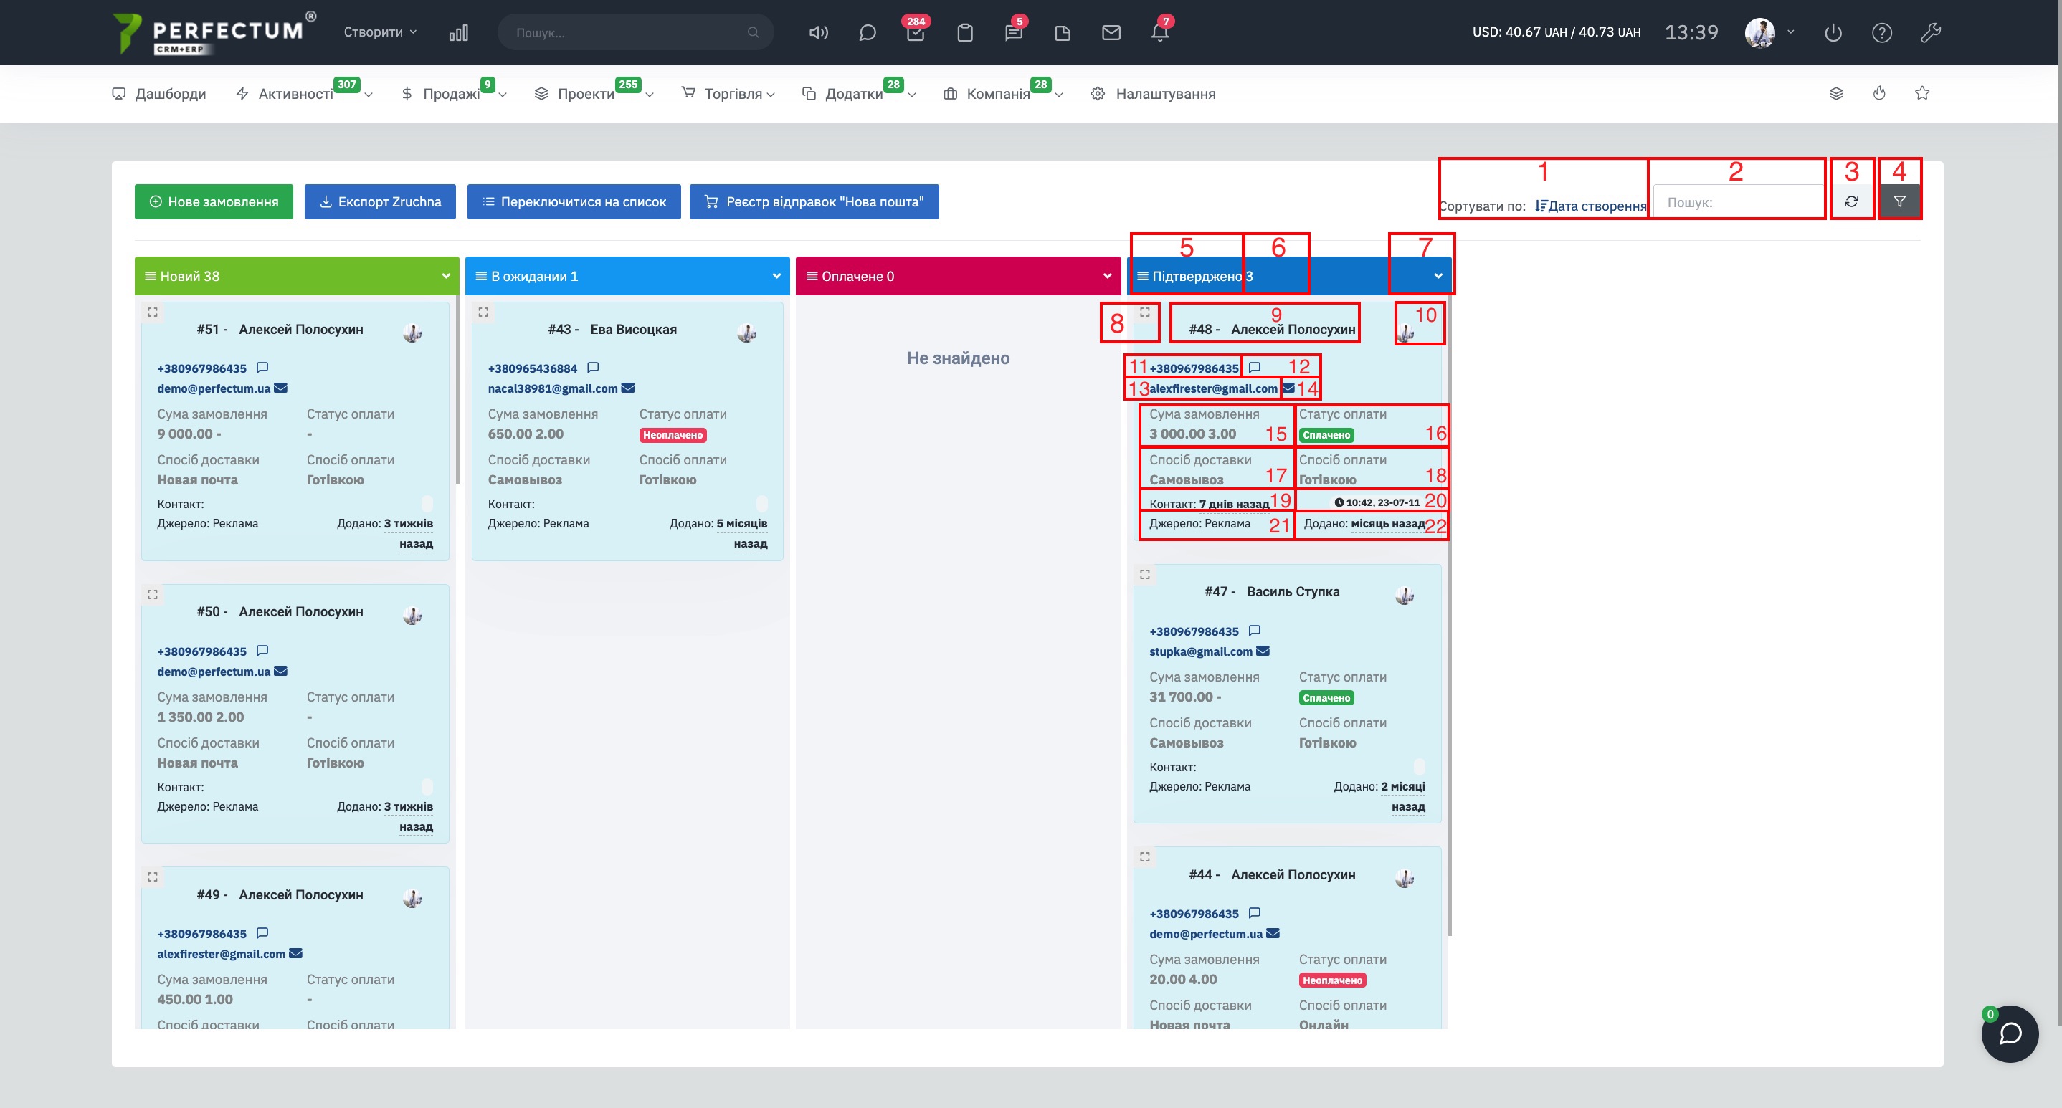Viewport: 2062px width, 1108px height.
Task: Open the help question mark icon
Action: (1882, 33)
